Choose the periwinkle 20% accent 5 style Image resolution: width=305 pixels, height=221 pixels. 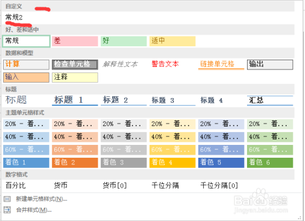pos(221,124)
